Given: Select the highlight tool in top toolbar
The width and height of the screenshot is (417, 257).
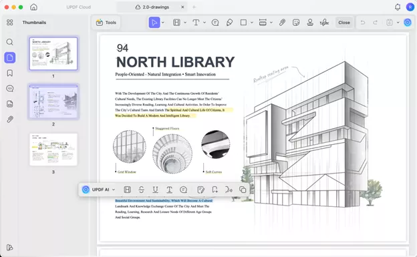Looking at the screenshot, I should coord(176,23).
